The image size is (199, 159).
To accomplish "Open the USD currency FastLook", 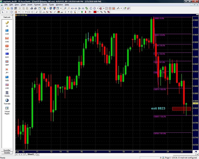I will (7, 86).
